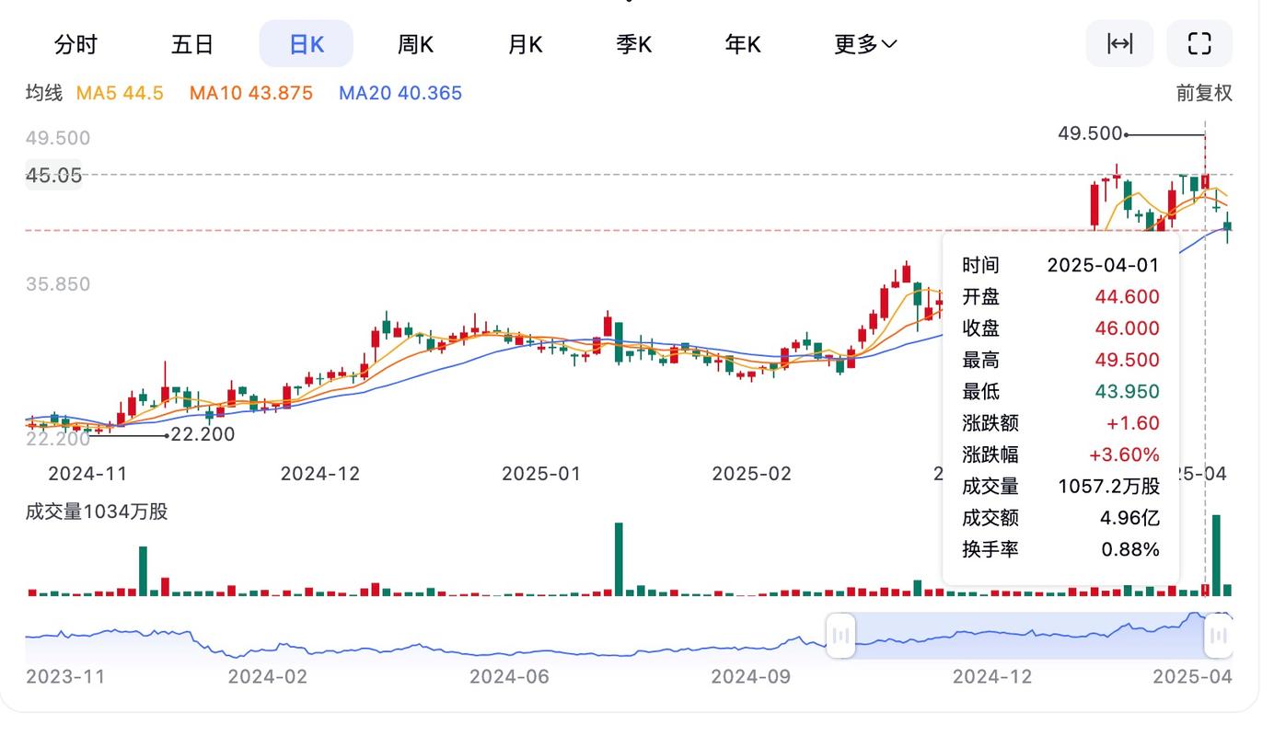1274x736 pixels.
Task: Click the 35.850 price axis label
Action: click(58, 284)
